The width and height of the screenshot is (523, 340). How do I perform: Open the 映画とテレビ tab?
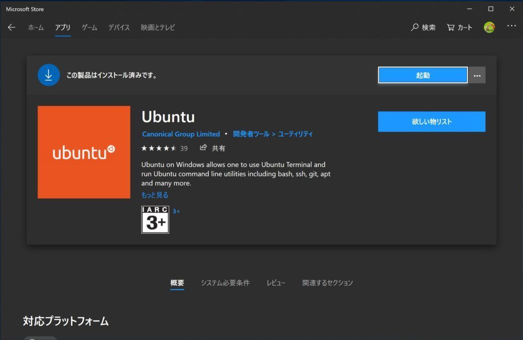click(x=158, y=28)
